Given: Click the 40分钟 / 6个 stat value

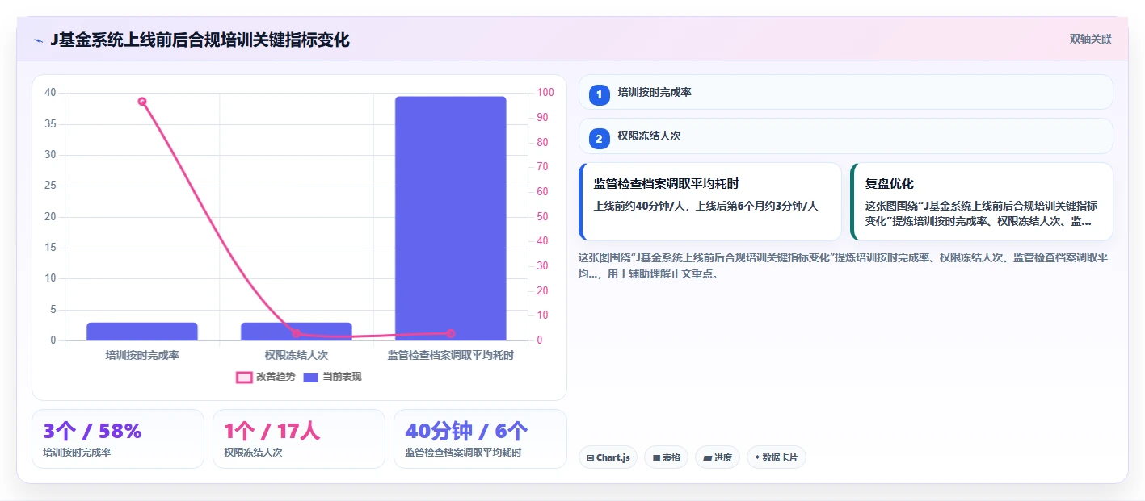Looking at the screenshot, I should tap(466, 432).
